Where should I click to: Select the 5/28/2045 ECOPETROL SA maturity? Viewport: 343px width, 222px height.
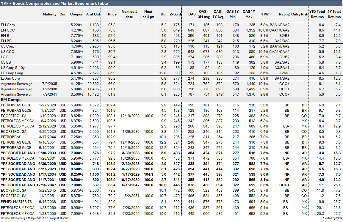pos(48,190)
